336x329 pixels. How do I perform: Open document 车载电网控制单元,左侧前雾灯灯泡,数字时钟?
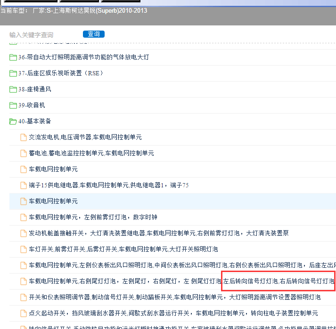pyautogui.click(x=93, y=217)
